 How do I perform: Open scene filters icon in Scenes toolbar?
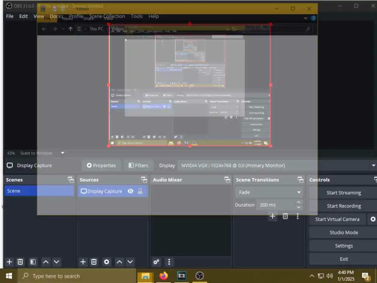33,262
